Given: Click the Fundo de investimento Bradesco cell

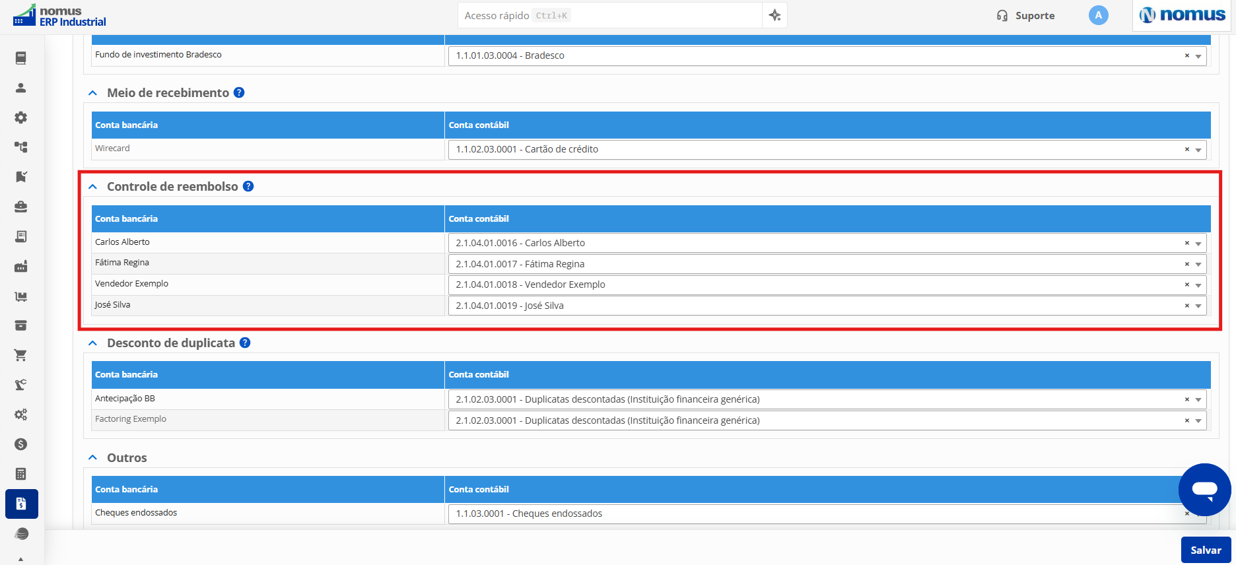Looking at the screenshot, I should coord(268,55).
